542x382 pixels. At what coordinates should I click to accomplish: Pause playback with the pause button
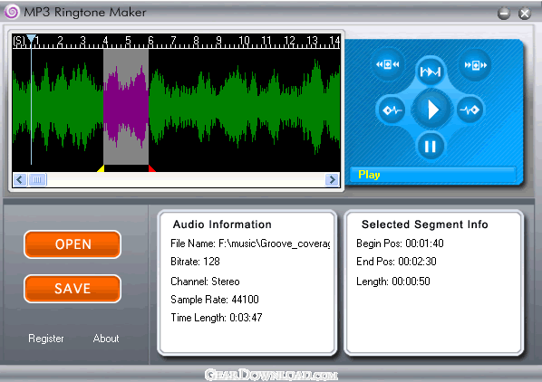pyautogui.click(x=430, y=147)
